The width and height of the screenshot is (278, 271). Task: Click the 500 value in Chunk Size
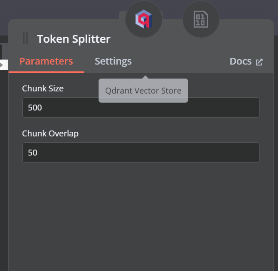(x=35, y=108)
